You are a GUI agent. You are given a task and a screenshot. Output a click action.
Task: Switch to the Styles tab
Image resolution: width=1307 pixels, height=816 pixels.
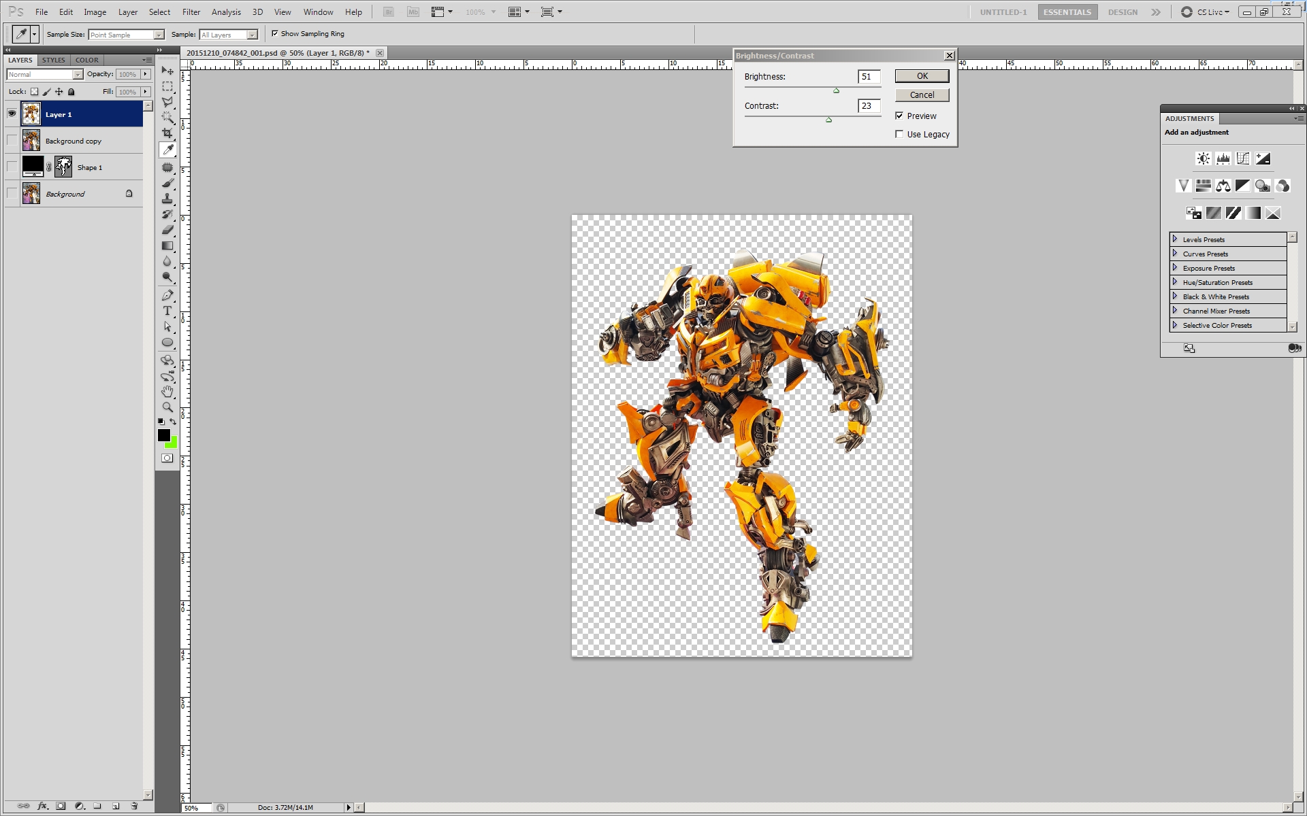pyautogui.click(x=54, y=60)
